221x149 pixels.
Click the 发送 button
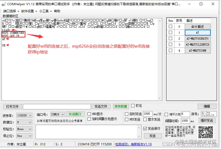click(153, 136)
